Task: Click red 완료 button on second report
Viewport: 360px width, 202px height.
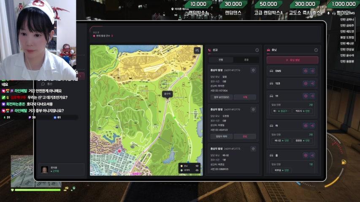Action: [245, 136]
